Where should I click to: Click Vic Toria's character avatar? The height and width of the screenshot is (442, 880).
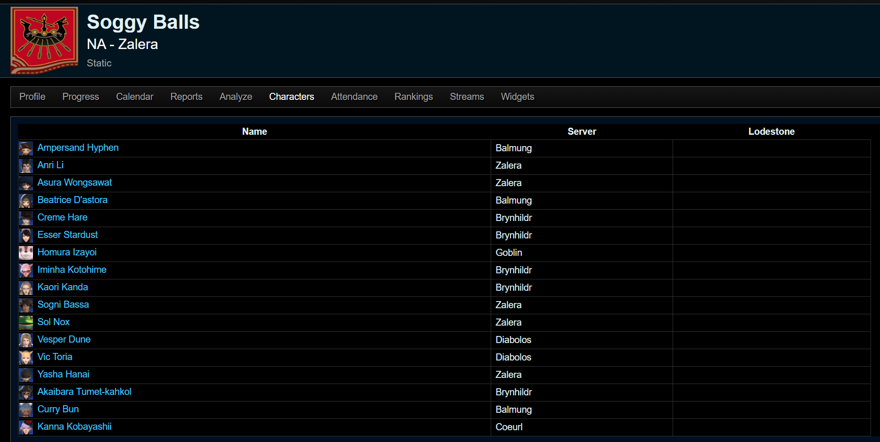[x=26, y=358]
